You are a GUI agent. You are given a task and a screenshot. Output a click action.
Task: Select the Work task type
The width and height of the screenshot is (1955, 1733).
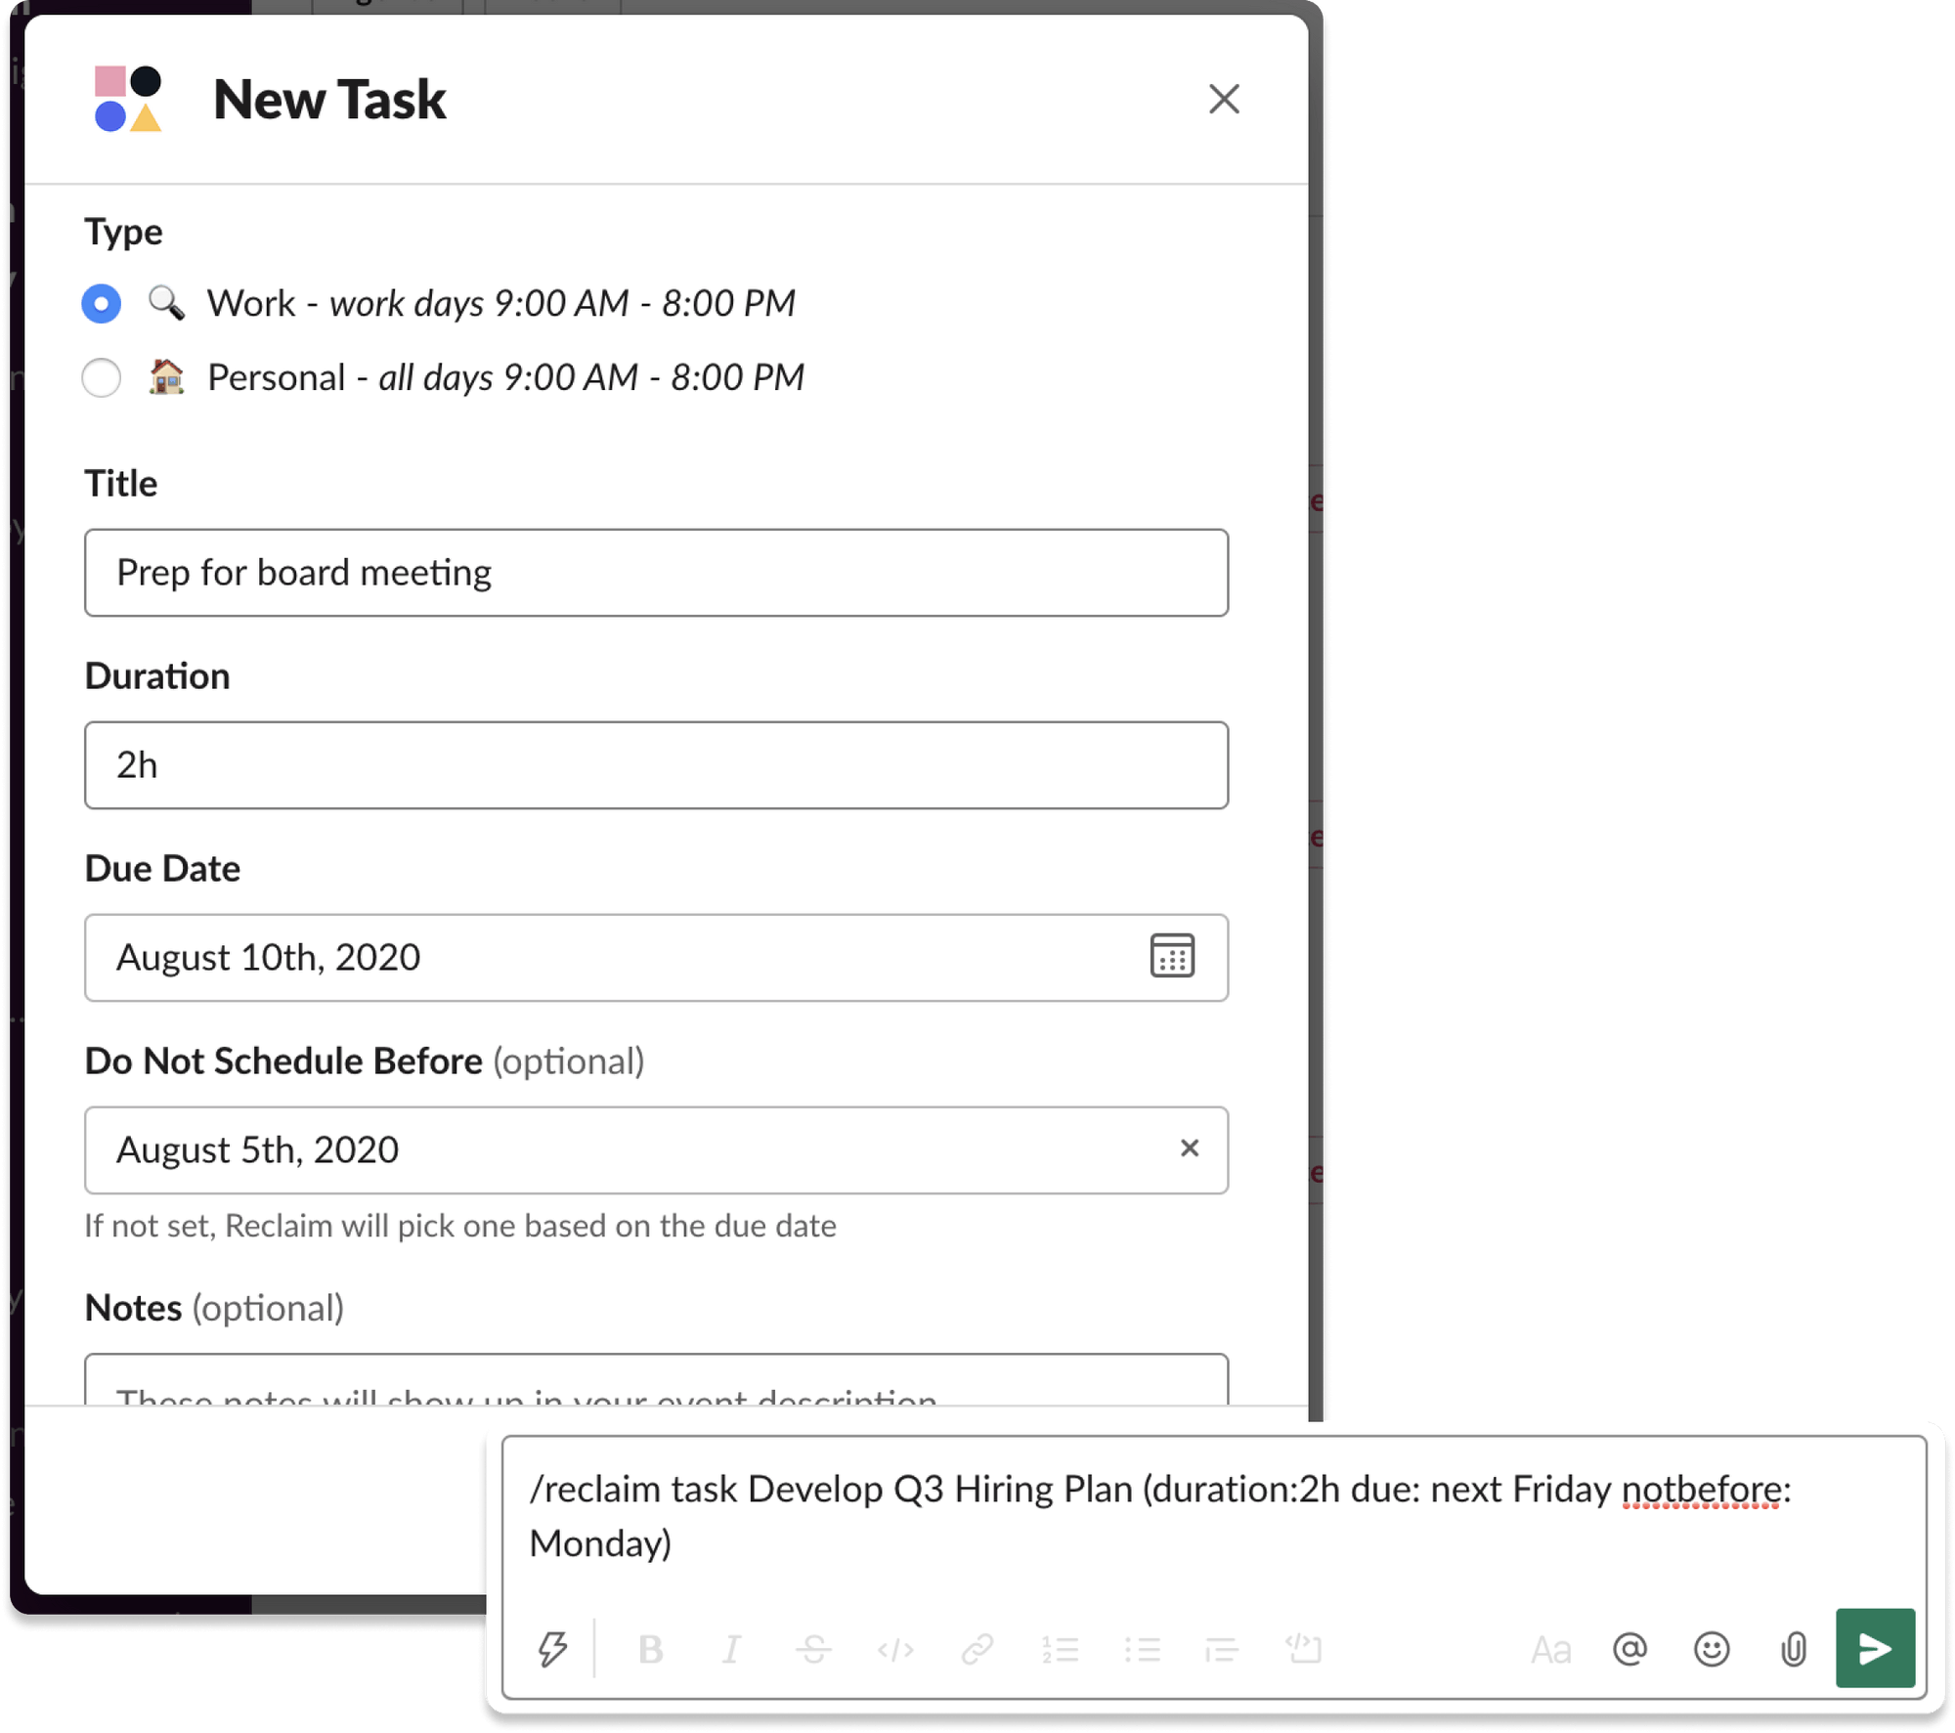click(x=101, y=303)
